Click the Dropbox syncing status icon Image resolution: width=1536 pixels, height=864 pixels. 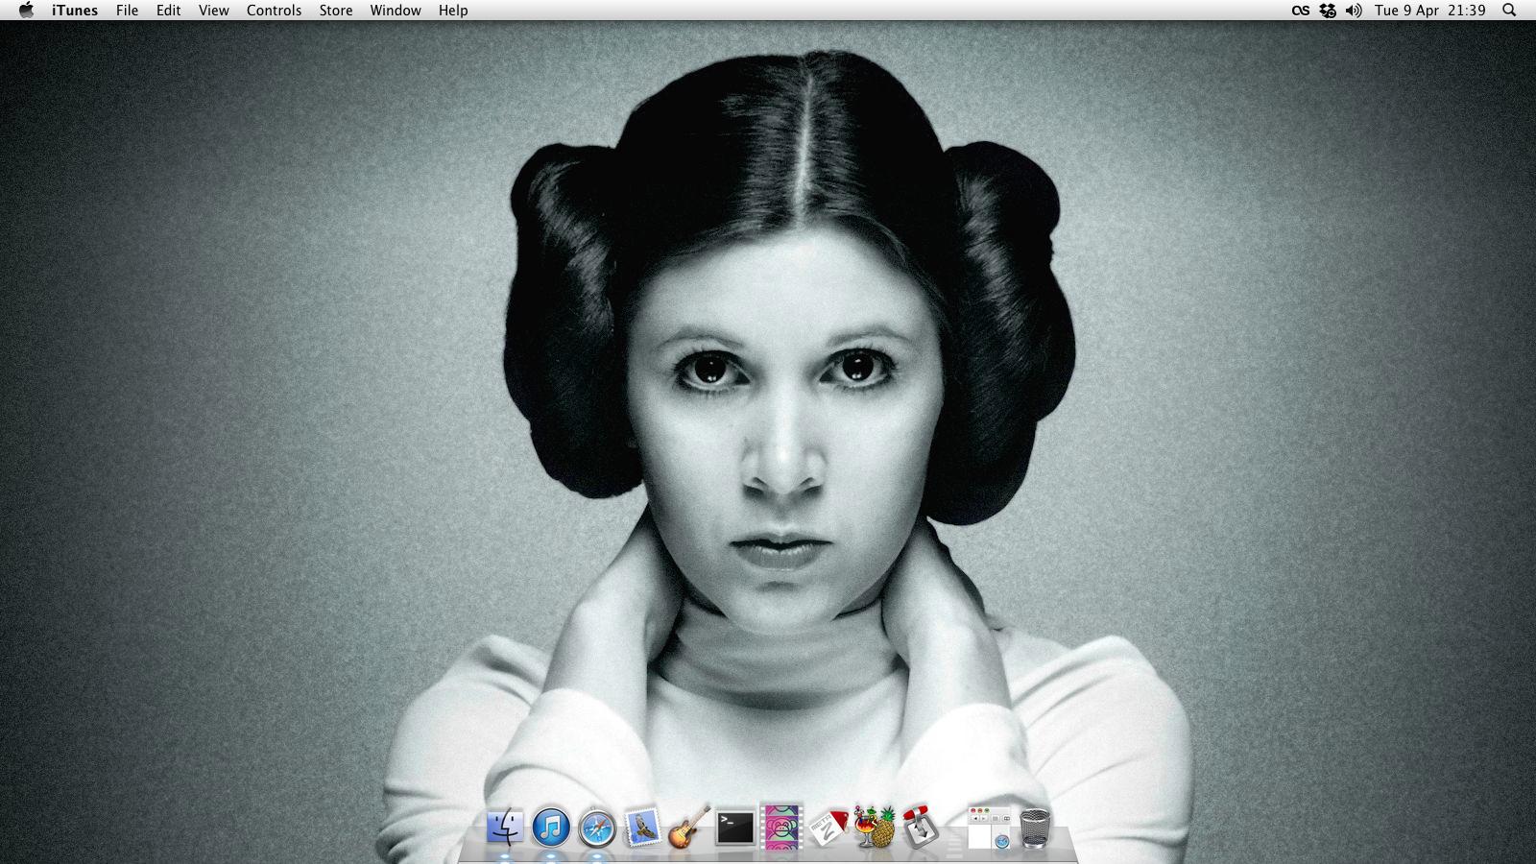click(1328, 11)
